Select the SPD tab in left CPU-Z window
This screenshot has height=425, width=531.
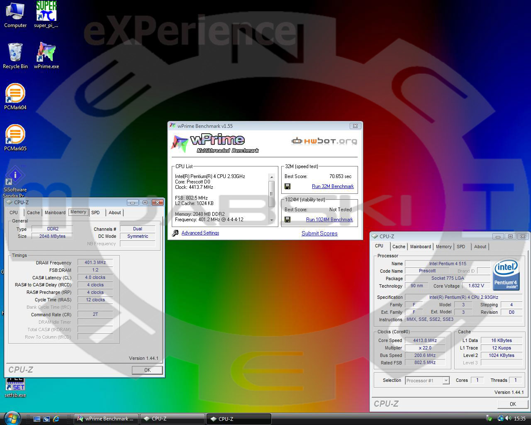pos(95,212)
